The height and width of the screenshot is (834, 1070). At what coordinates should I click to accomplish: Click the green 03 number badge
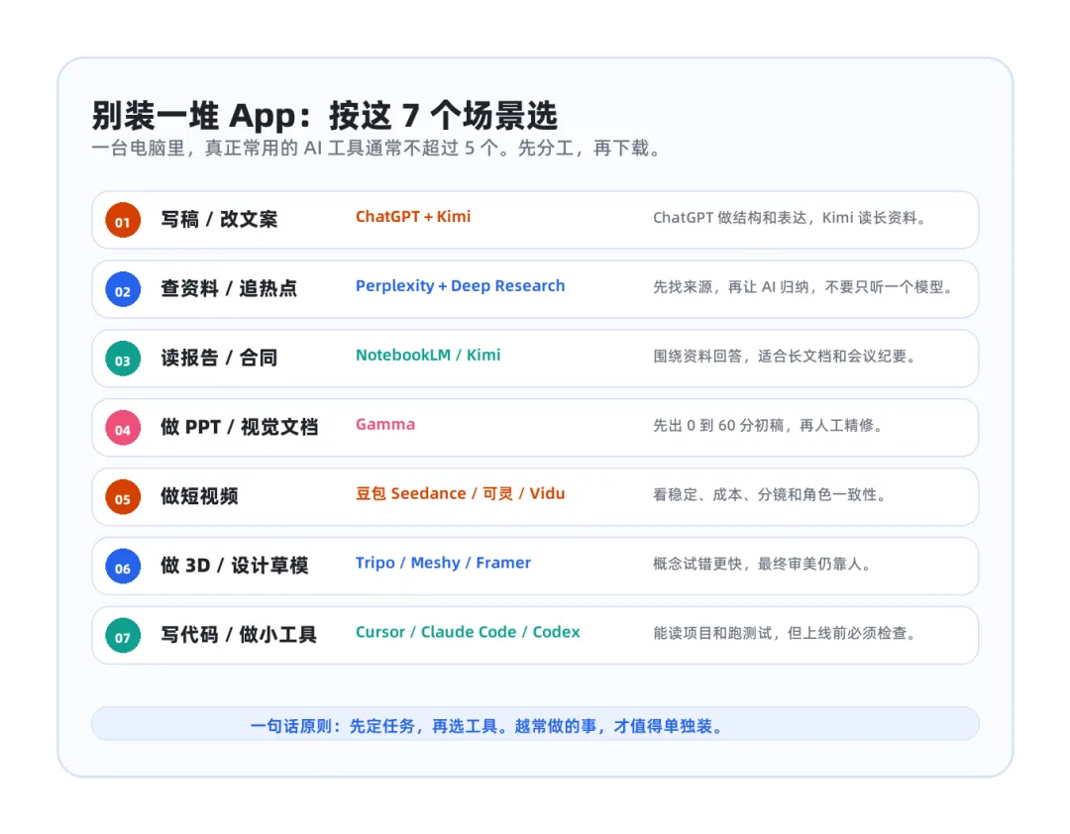[x=123, y=359]
